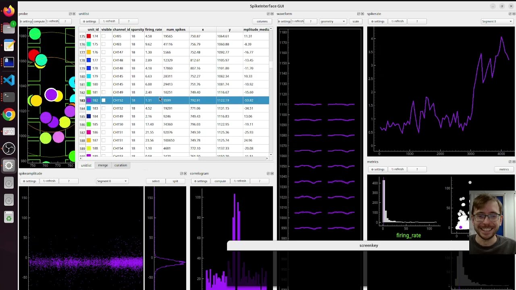516x290 pixels.
Task: Float the spikerate panel
Action: pos(510,14)
